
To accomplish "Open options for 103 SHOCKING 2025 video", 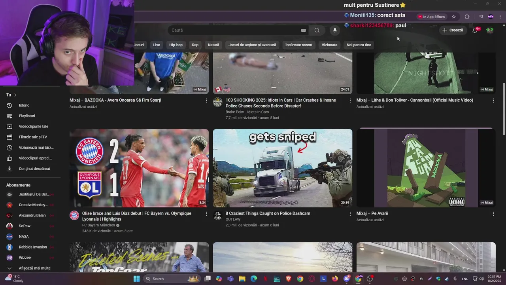I will [350, 101].
